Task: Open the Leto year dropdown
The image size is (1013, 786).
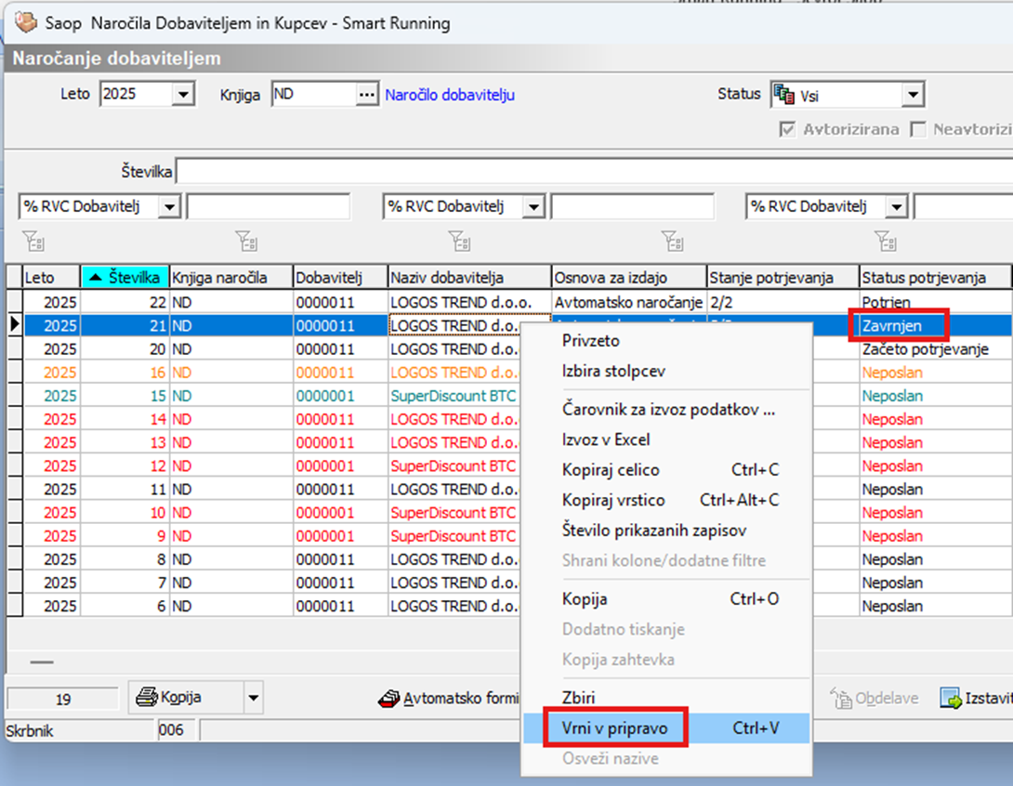Action: pos(183,94)
